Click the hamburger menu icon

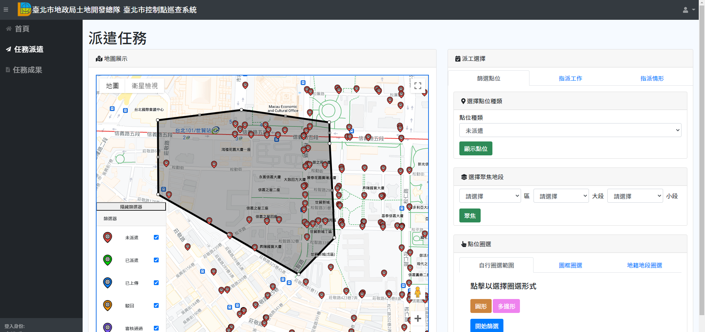point(6,10)
